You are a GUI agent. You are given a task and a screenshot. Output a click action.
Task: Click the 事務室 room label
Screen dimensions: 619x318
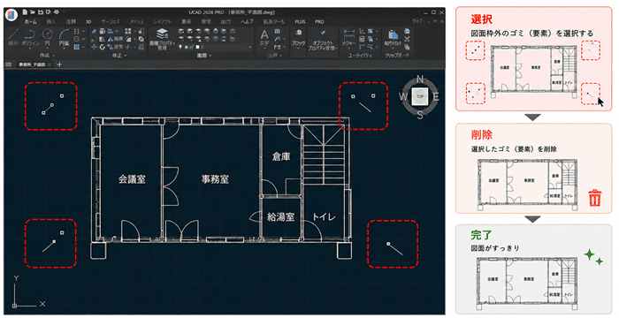point(215,179)
